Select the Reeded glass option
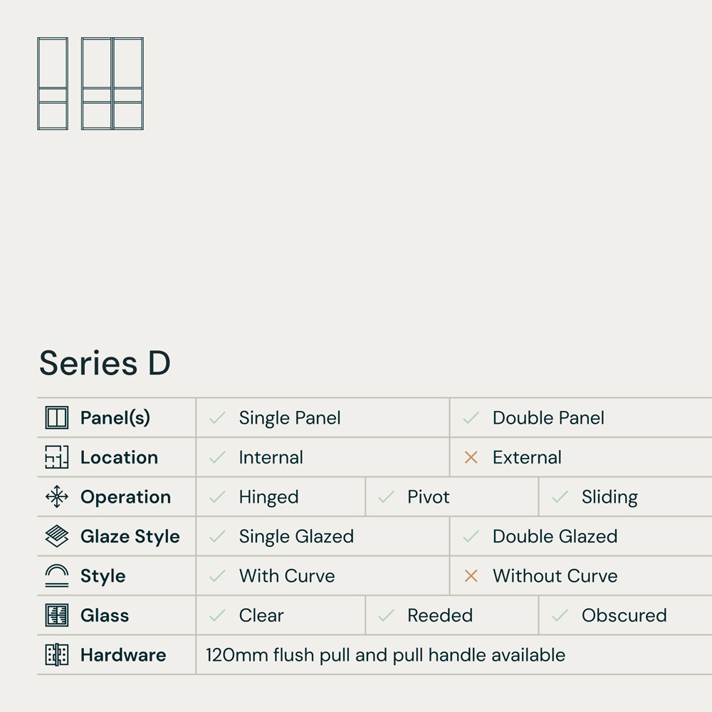This screenshot has height=712, width=712. point(440,615)
